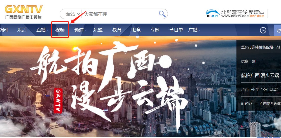
Task: Select the 乐活 navigation item
Action: pyautogui.click(x=22, y=30)
